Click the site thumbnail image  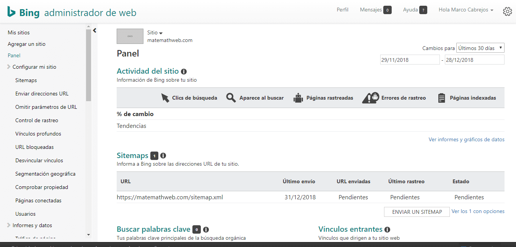130,36
